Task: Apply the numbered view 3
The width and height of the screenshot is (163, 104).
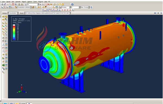Action: (67, 10)
